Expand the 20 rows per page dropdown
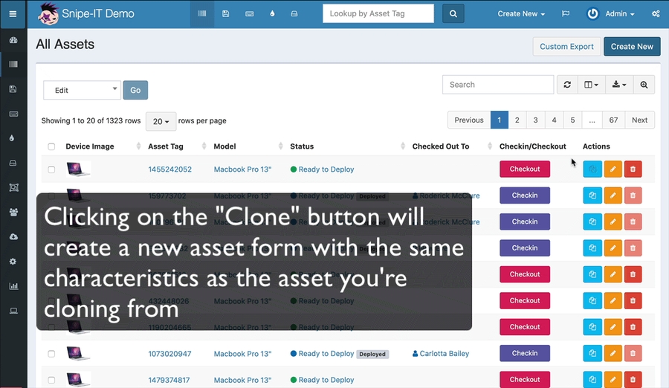 coord(161,121)
